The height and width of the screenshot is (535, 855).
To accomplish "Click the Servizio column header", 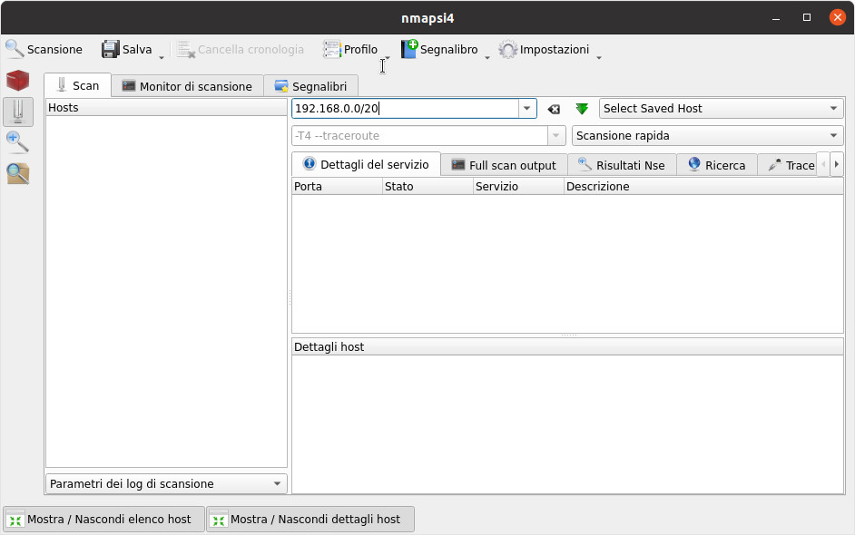I will 518,186.
